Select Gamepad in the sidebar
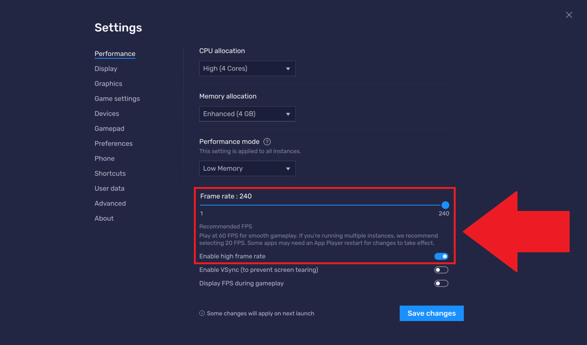 pos(109,129)
